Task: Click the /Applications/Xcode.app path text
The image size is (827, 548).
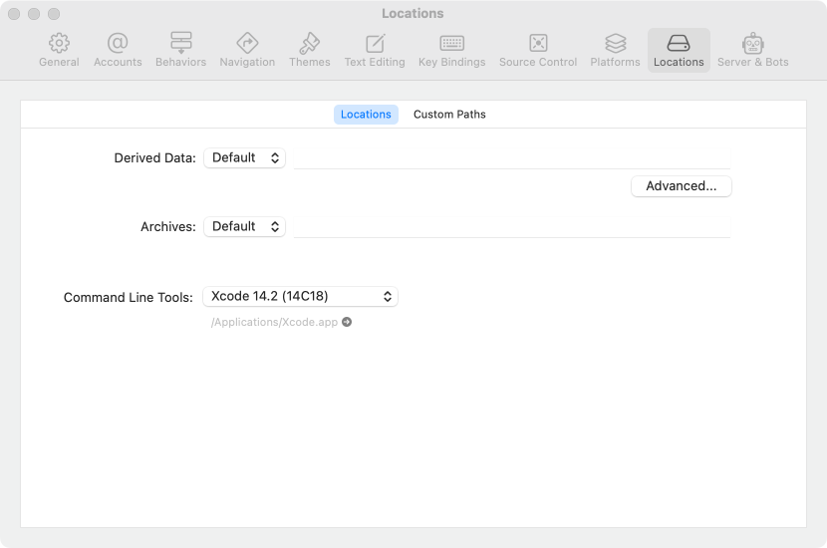Action: (x=274, y=322)
